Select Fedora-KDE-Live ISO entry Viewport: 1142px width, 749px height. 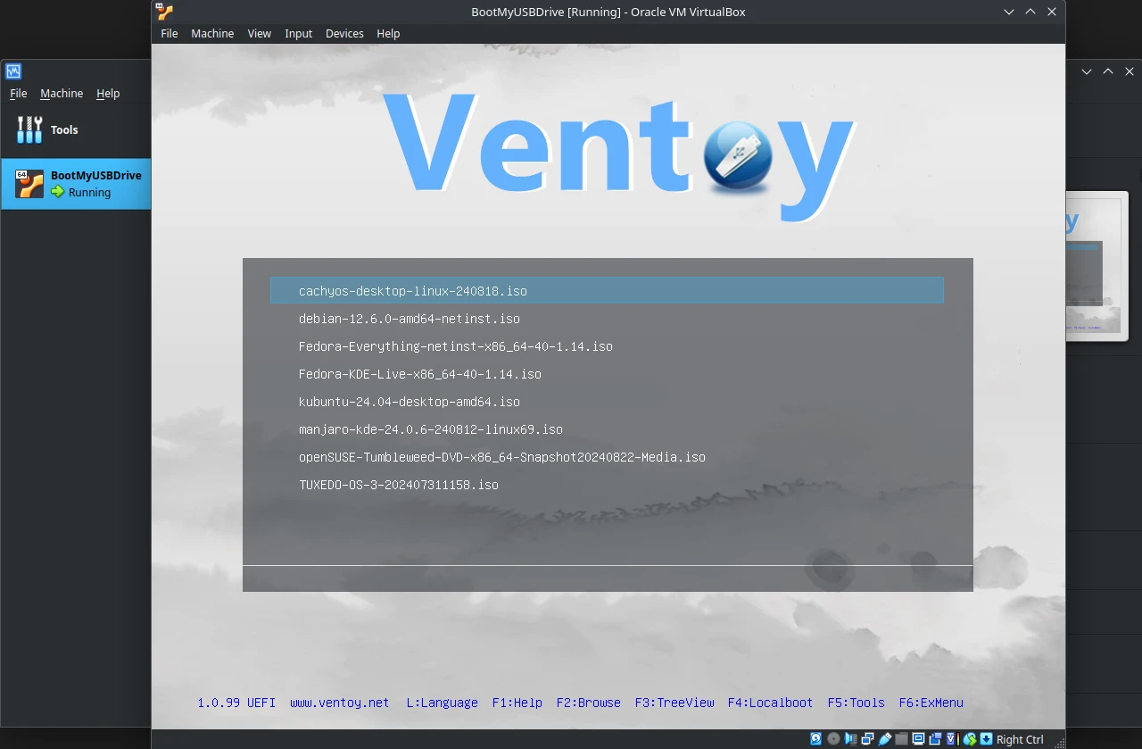pyautogui.click(x=420, y=374)
